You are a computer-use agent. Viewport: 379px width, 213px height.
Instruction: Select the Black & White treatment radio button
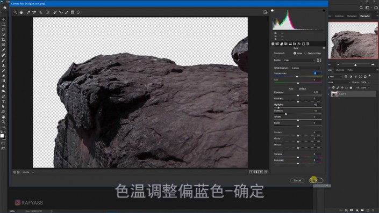(x=305, y=53)
